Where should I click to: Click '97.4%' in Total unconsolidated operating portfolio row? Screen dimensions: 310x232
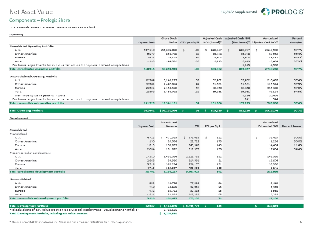(298, 103)
